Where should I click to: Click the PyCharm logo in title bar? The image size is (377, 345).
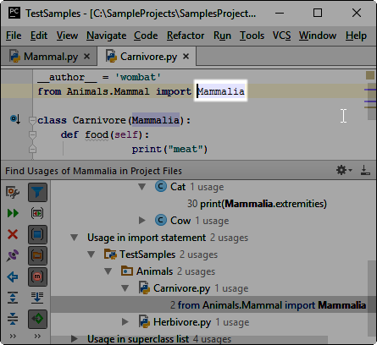point(14,13)
